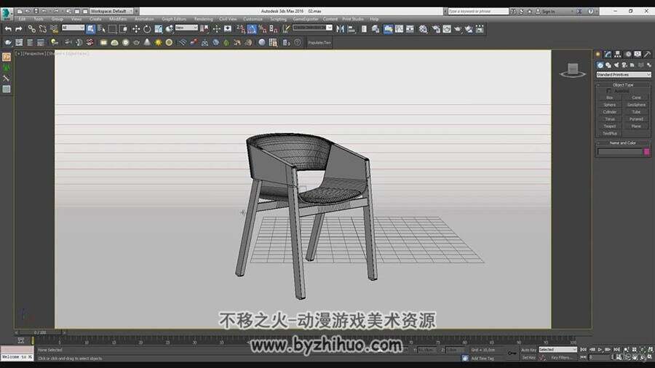Screen dimensions: 655x368
Task: Enable the AutoGrid checkbox
Action: pyautogui.click(x=608, y=91)
